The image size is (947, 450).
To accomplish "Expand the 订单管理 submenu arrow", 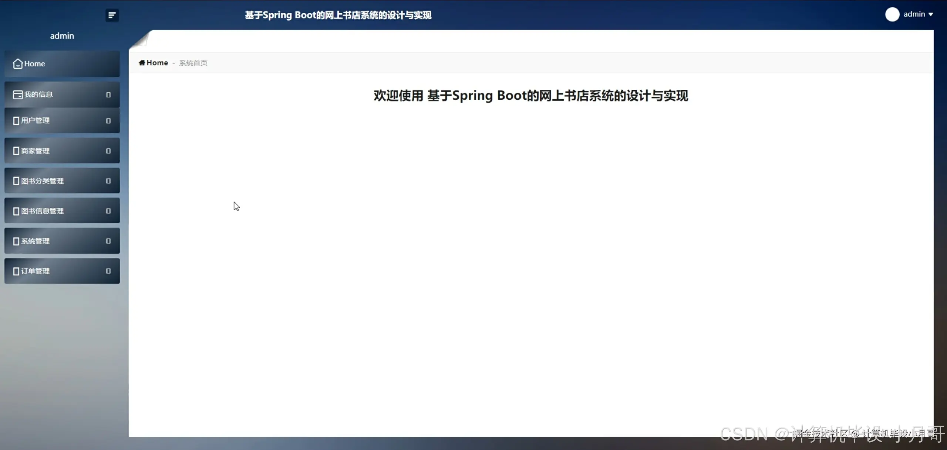I will point(108,271).
